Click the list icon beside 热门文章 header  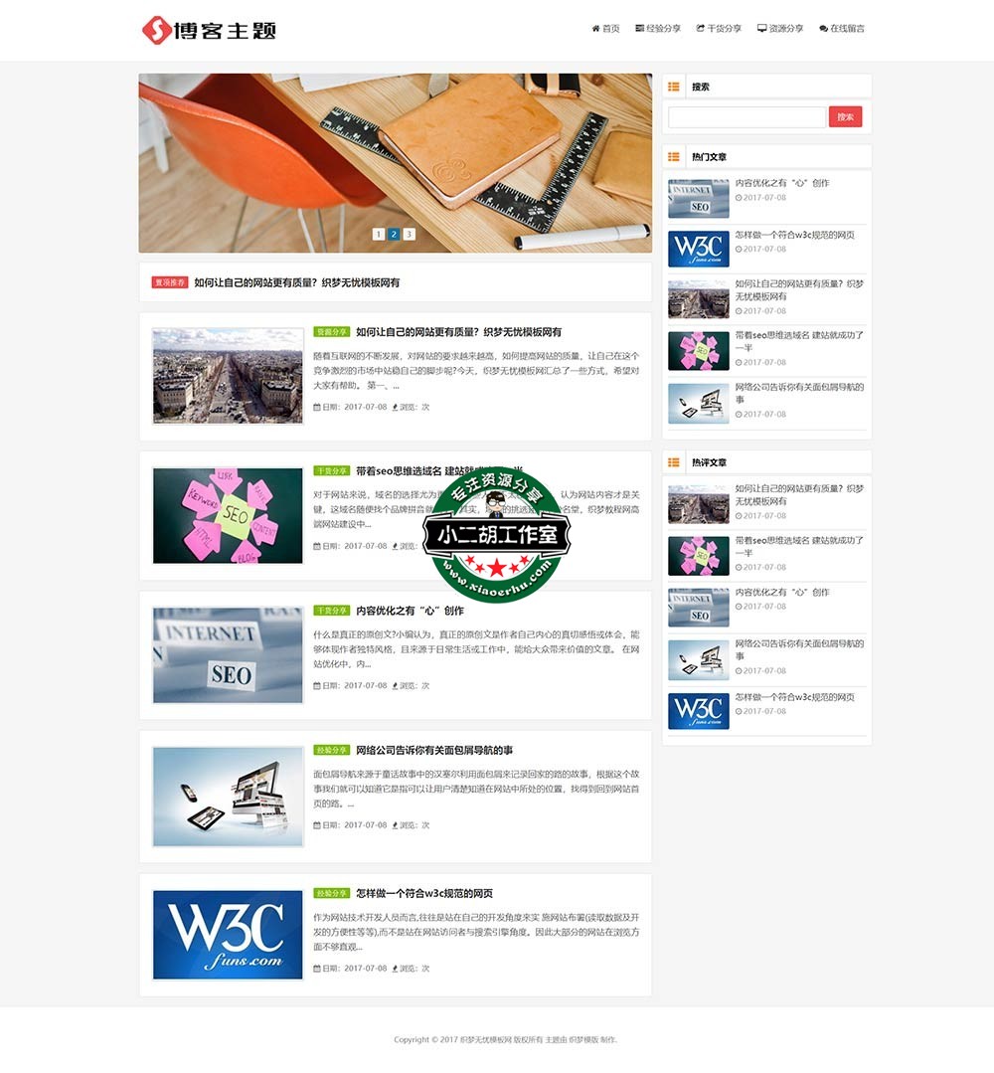pyautogui.click(x=674, y=157)
